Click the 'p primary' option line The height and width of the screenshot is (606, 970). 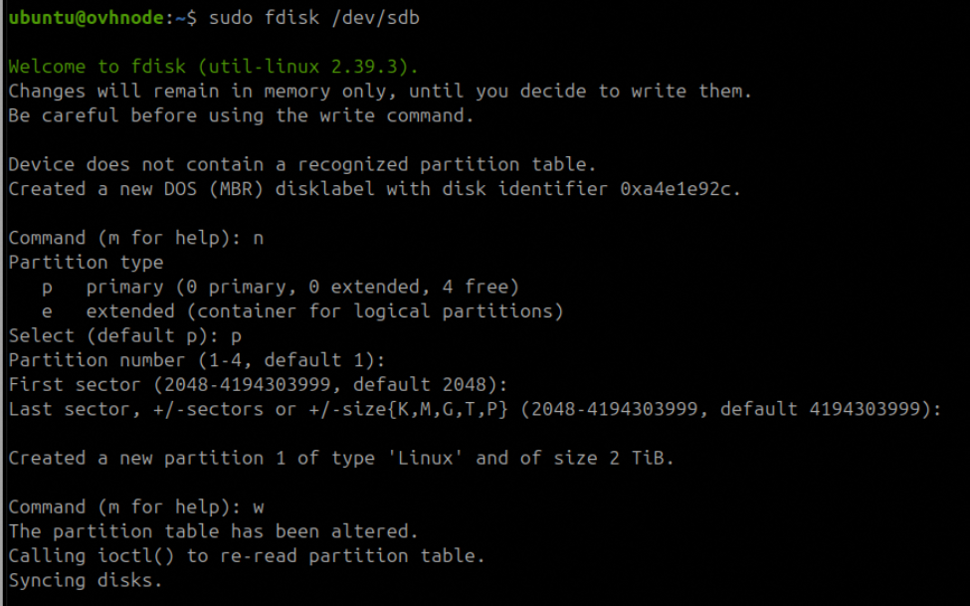[279, 287]
